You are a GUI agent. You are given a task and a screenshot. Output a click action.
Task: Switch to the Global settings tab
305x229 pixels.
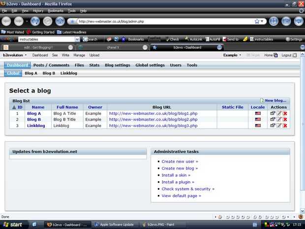click(150, 65)
